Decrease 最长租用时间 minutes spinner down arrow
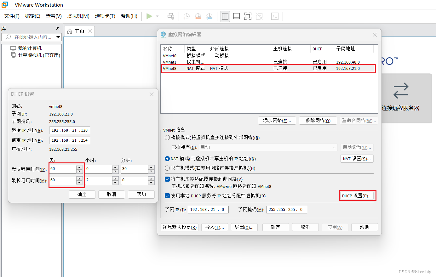Image resolution: width=436 pixels, height=277 pixels. pos(151,183)
